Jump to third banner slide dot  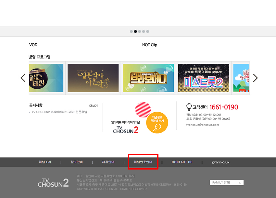(x=139, y=31)
